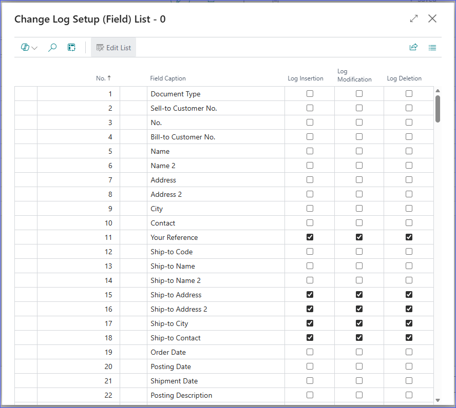Enable Log Insertion for Document Type
456x408 pixels.
[x=310, y=94]
